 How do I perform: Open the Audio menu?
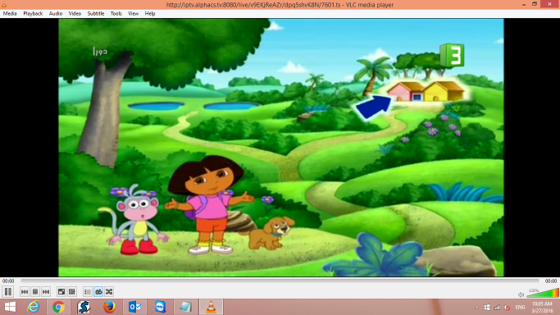click(x=56, y=14)
